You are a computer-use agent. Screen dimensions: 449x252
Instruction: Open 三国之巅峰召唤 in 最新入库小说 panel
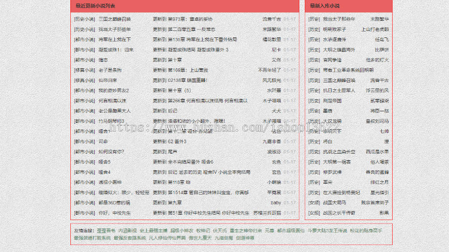pyautogui.click(x=339, y=80)
